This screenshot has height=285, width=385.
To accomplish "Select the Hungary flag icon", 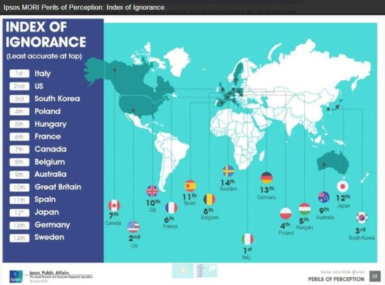I will 305,209.
